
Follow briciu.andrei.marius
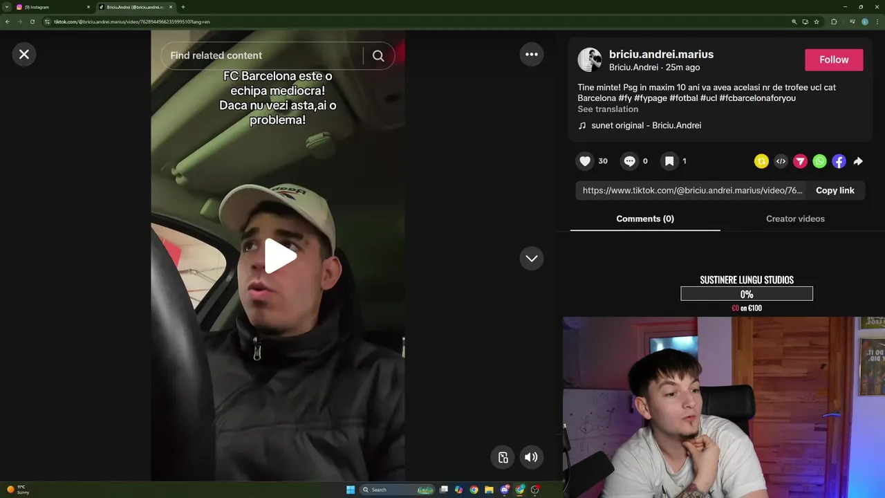(x=834, y=59)
